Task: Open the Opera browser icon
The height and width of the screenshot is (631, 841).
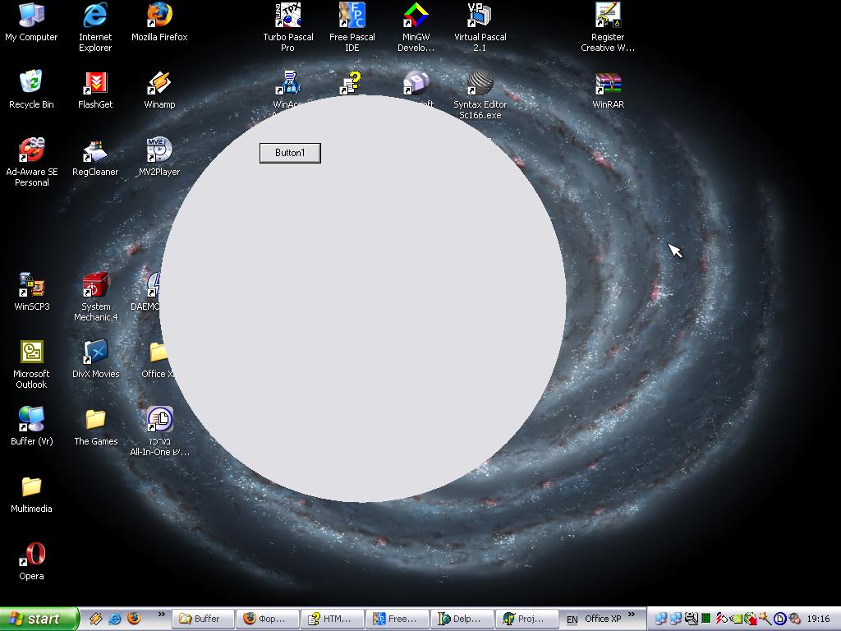Action: pos(31,555)
